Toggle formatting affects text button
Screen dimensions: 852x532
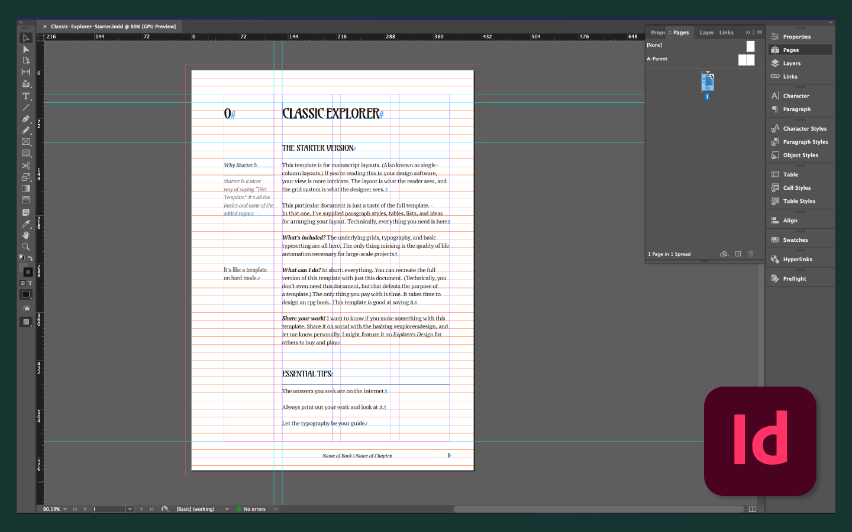[x=30, y=283]
